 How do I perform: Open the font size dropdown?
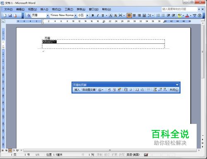[87, 15]
